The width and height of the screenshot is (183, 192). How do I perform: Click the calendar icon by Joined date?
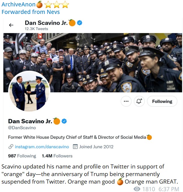tap(75, 147)
